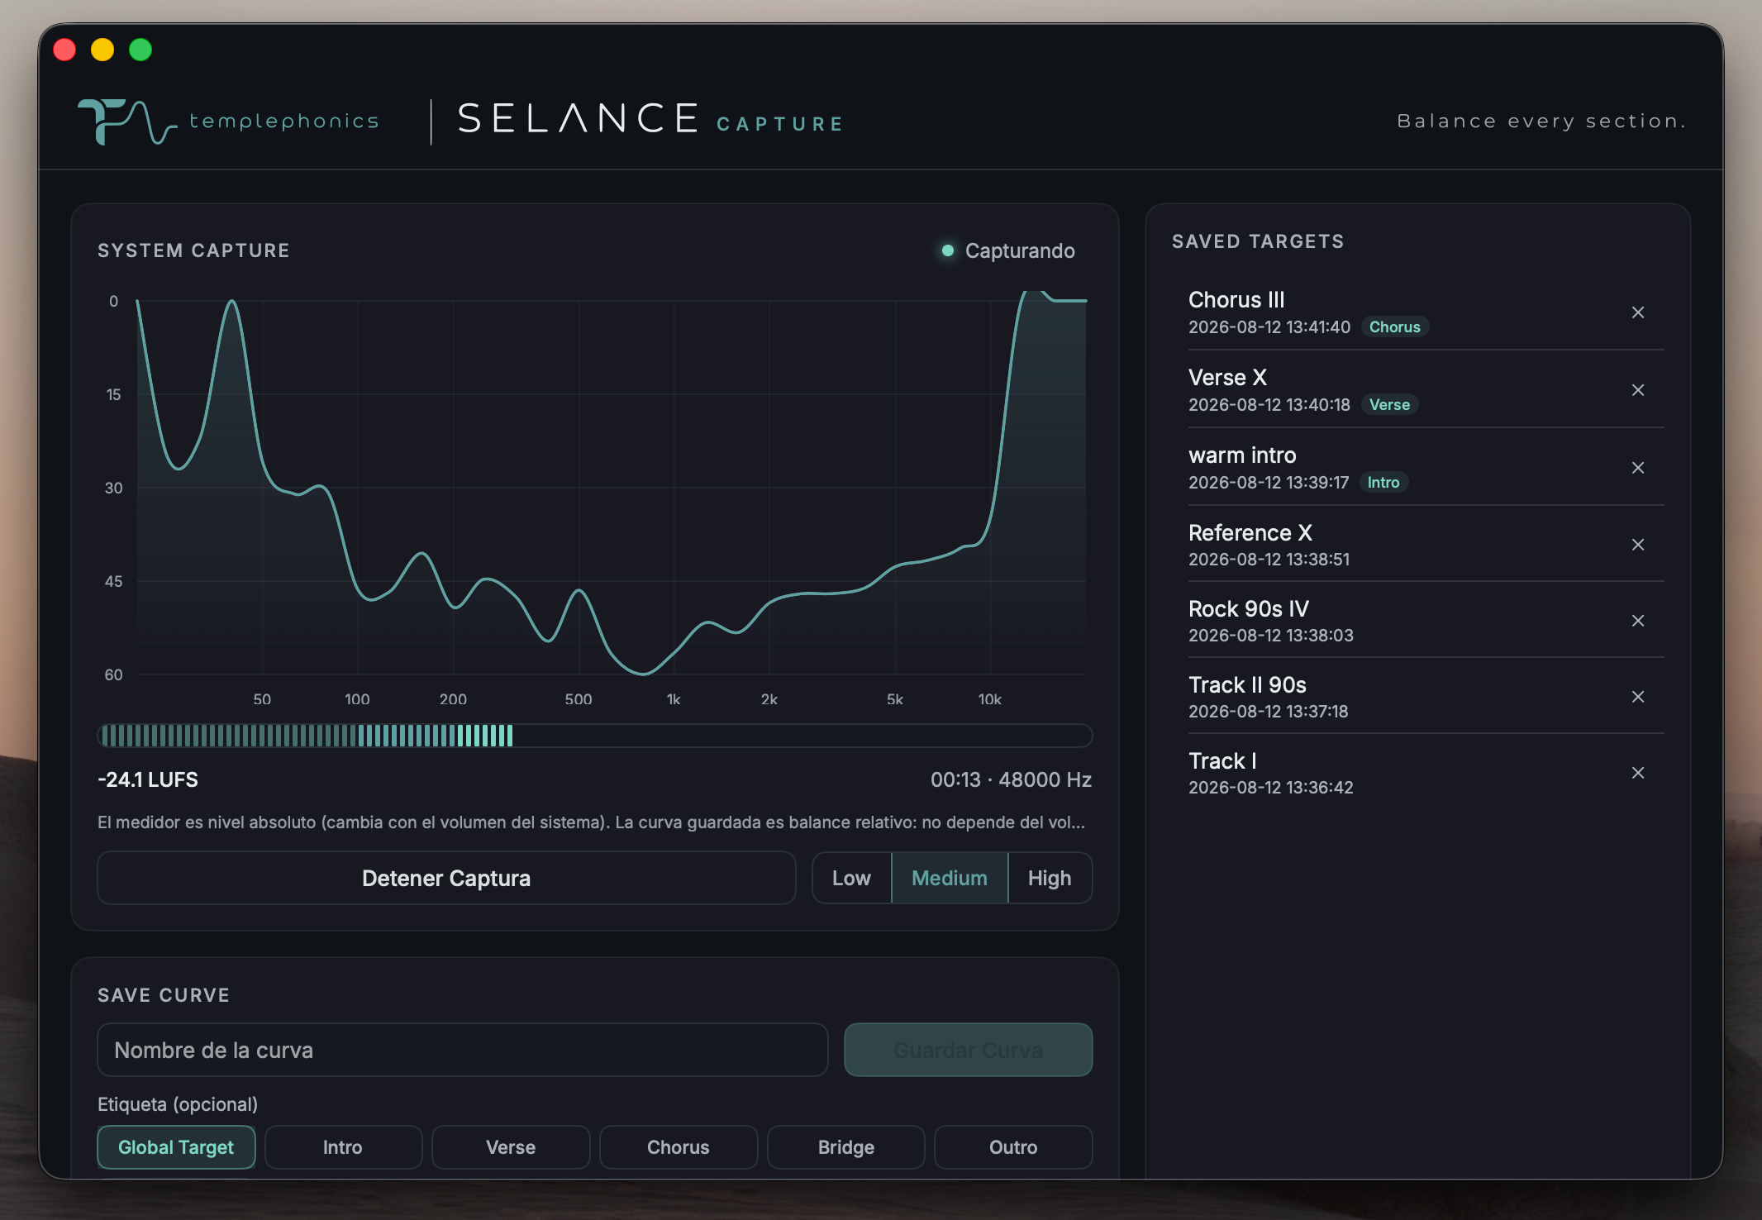Screen dimensions: 1762x1220
Task: Click the SELANCE CAPTURE title
Action: pos(650,120)
